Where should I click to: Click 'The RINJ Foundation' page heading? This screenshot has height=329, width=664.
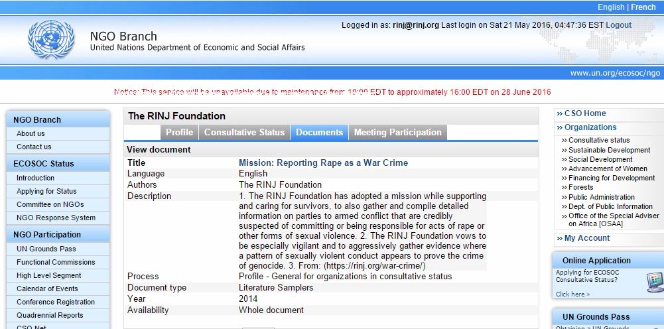pyautogui.click(x=176, y=116)
